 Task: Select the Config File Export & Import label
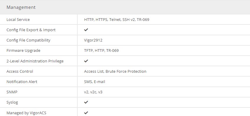pyautogui.click(x=31, y=30)
